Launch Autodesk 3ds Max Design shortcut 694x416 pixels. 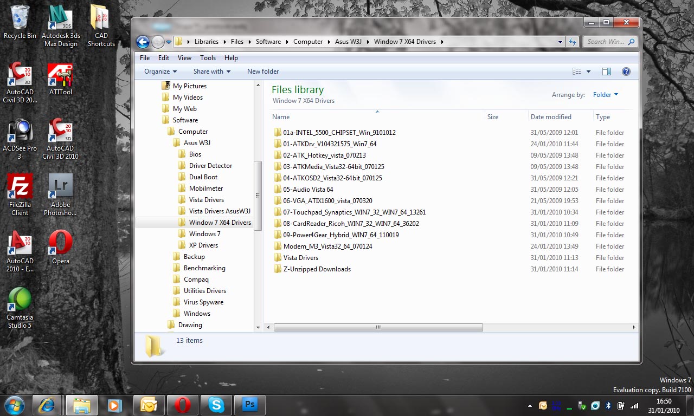60,25
